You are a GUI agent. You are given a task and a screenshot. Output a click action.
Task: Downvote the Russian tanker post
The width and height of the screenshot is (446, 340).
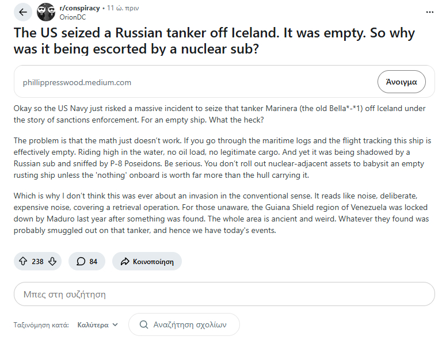52,261
